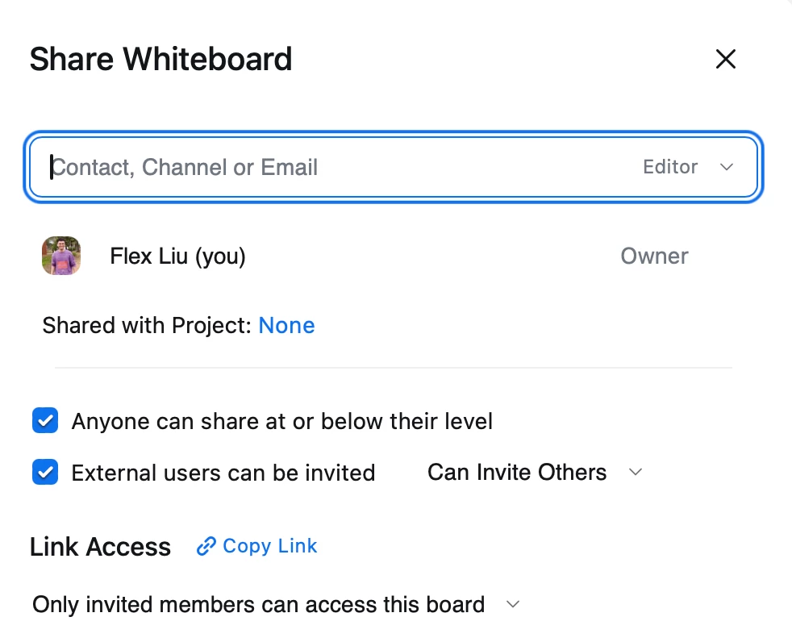This screenshot has height=642, width=792.
Task: Disable External users can be invited checkbox
Action: 45,472
